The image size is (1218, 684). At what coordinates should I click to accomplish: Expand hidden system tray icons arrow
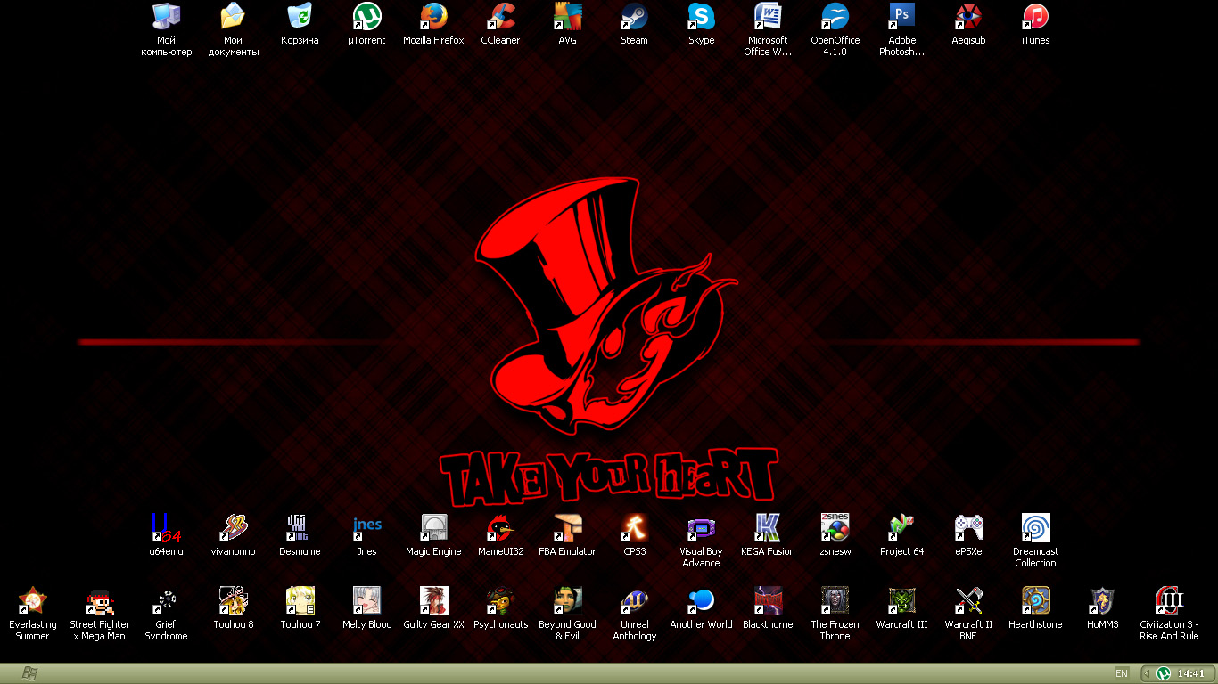[1148, 673]
